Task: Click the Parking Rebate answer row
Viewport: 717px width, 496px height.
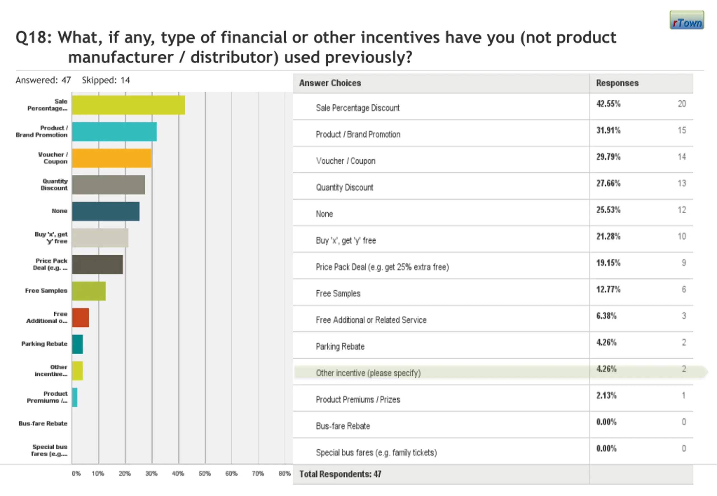Action: pyautogui.click(x=340, y=347)
